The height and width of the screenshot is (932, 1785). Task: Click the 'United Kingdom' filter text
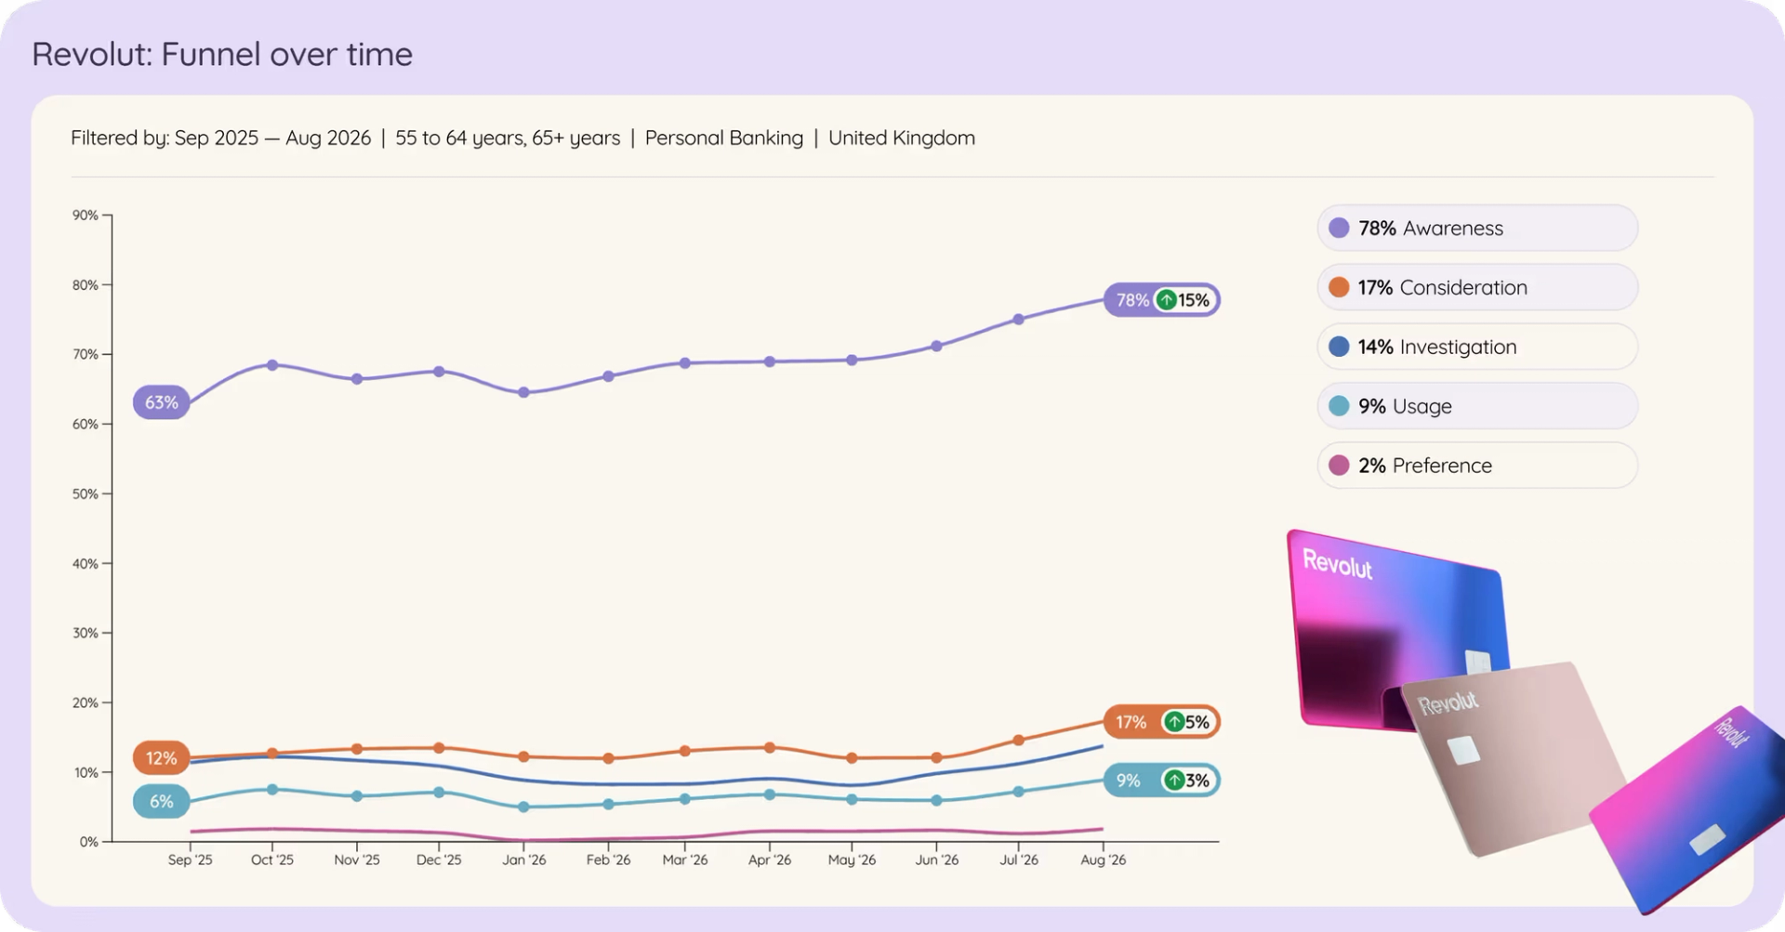point(902,138)
